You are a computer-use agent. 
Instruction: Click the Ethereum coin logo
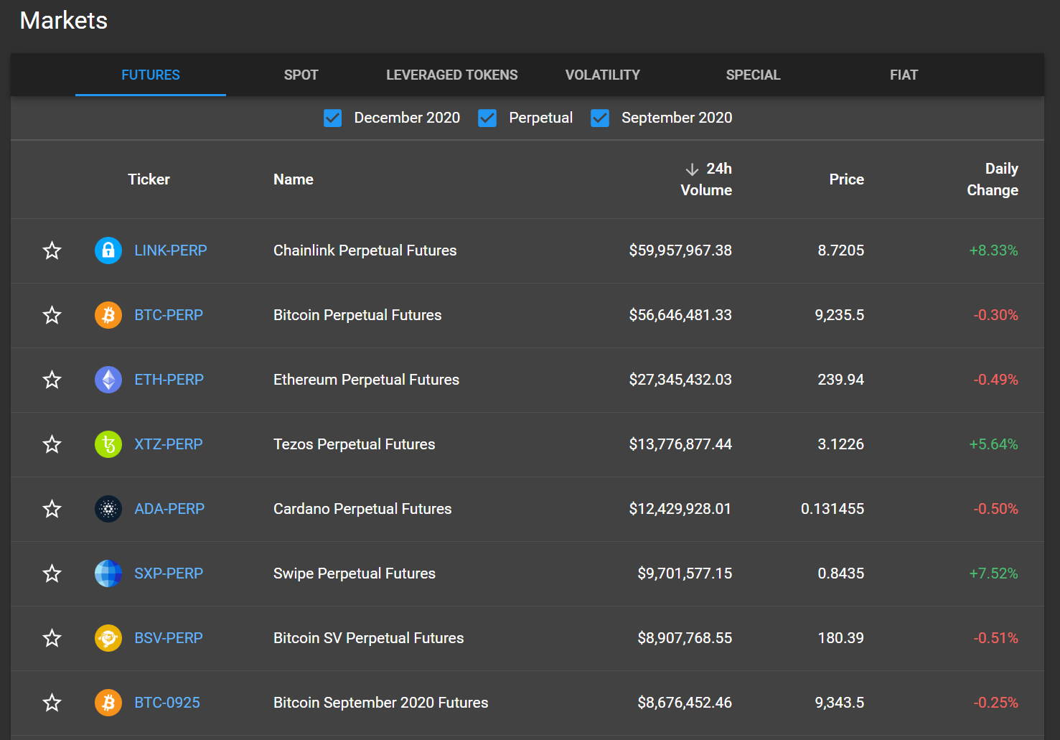point(108,380)
